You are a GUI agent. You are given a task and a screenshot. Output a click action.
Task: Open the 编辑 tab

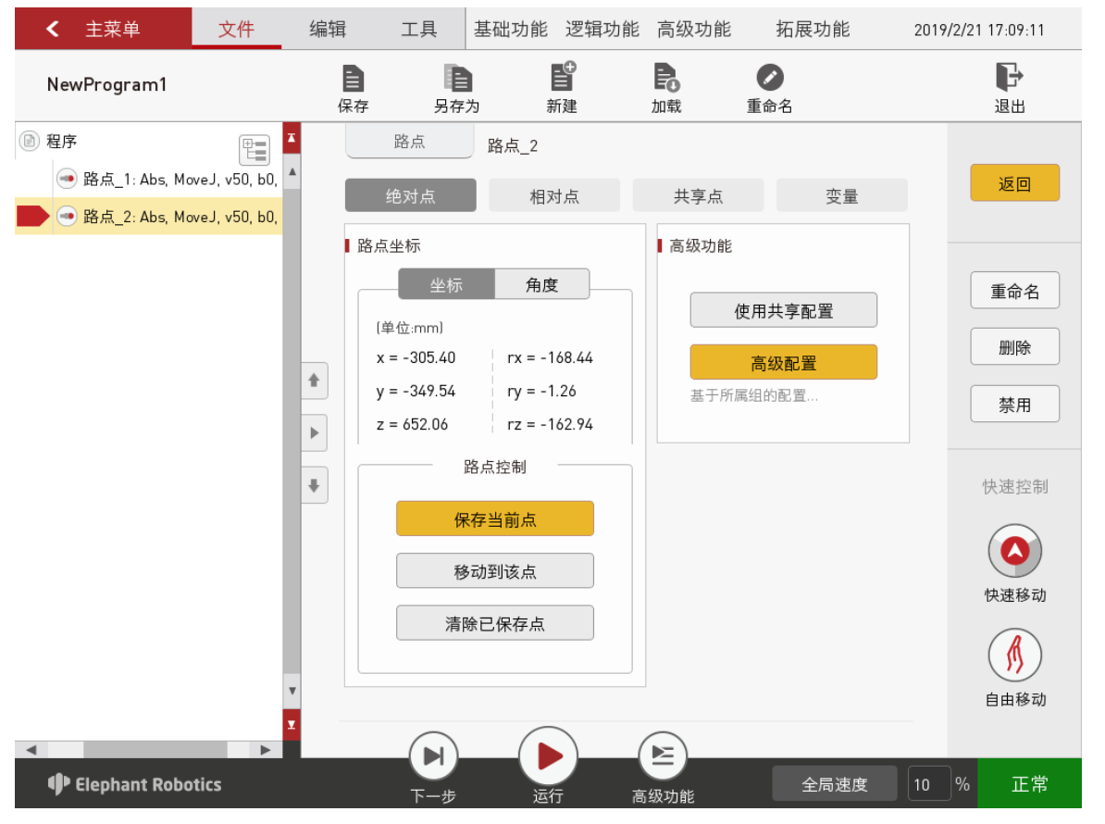point(328,29)
